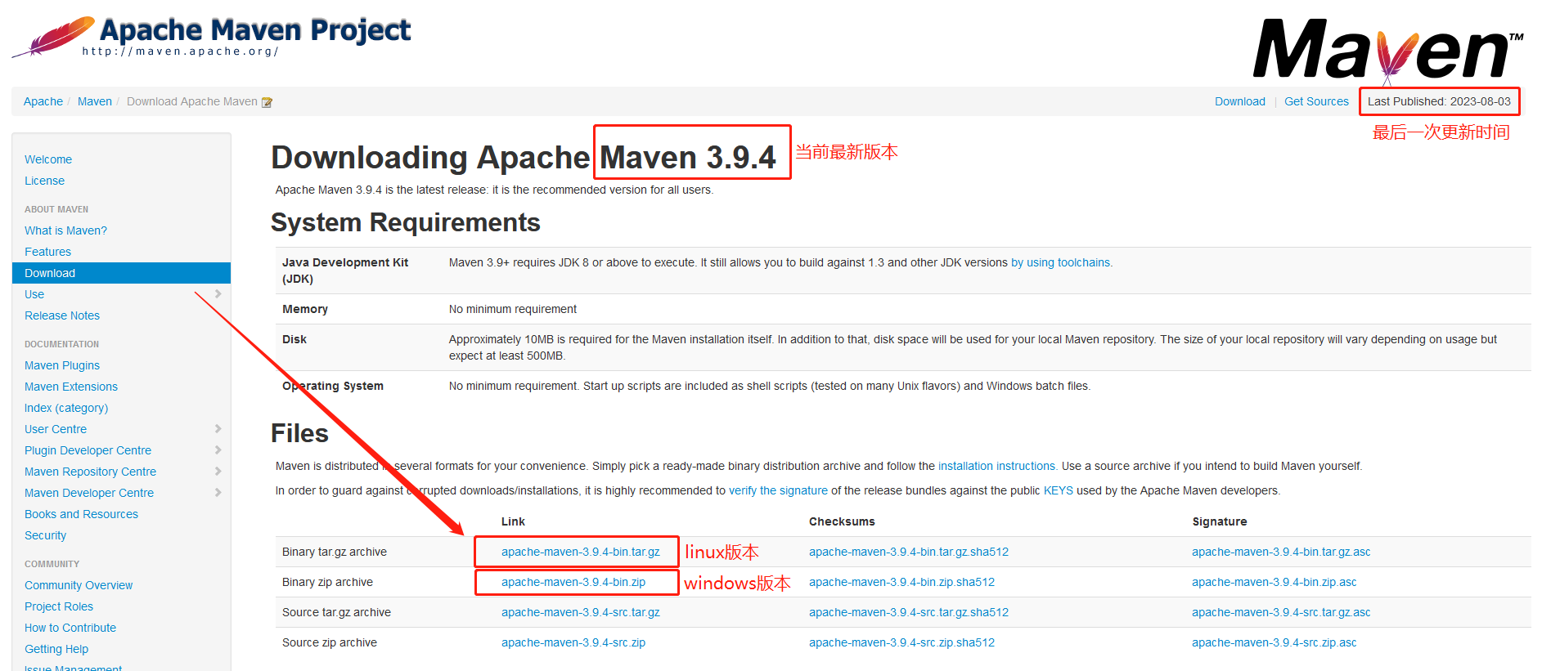The image size is (1542, 671).
Task: Click the Maven logo at top right
Action: click(1388, 51)
